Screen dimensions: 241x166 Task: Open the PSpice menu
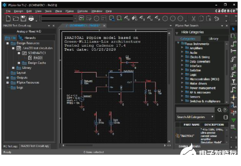tap(69, 11)
